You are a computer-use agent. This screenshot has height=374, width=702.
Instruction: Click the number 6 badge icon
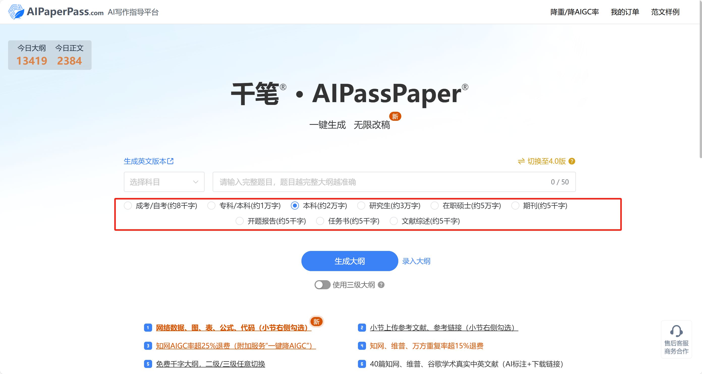tap(362, 364)
